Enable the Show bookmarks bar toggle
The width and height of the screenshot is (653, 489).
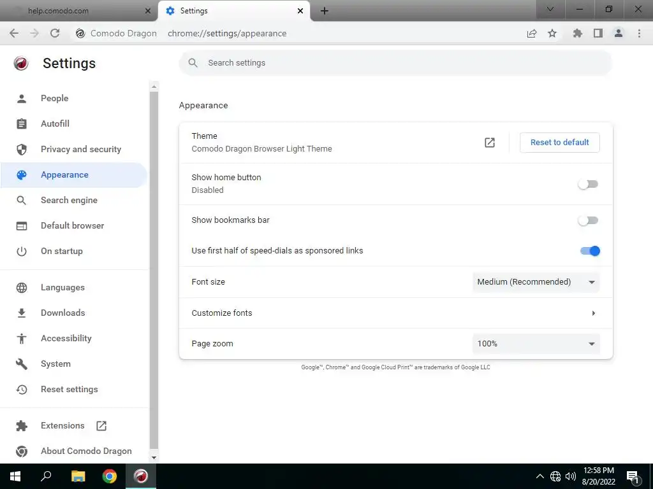pyautogui.click(x=589, y=220)
